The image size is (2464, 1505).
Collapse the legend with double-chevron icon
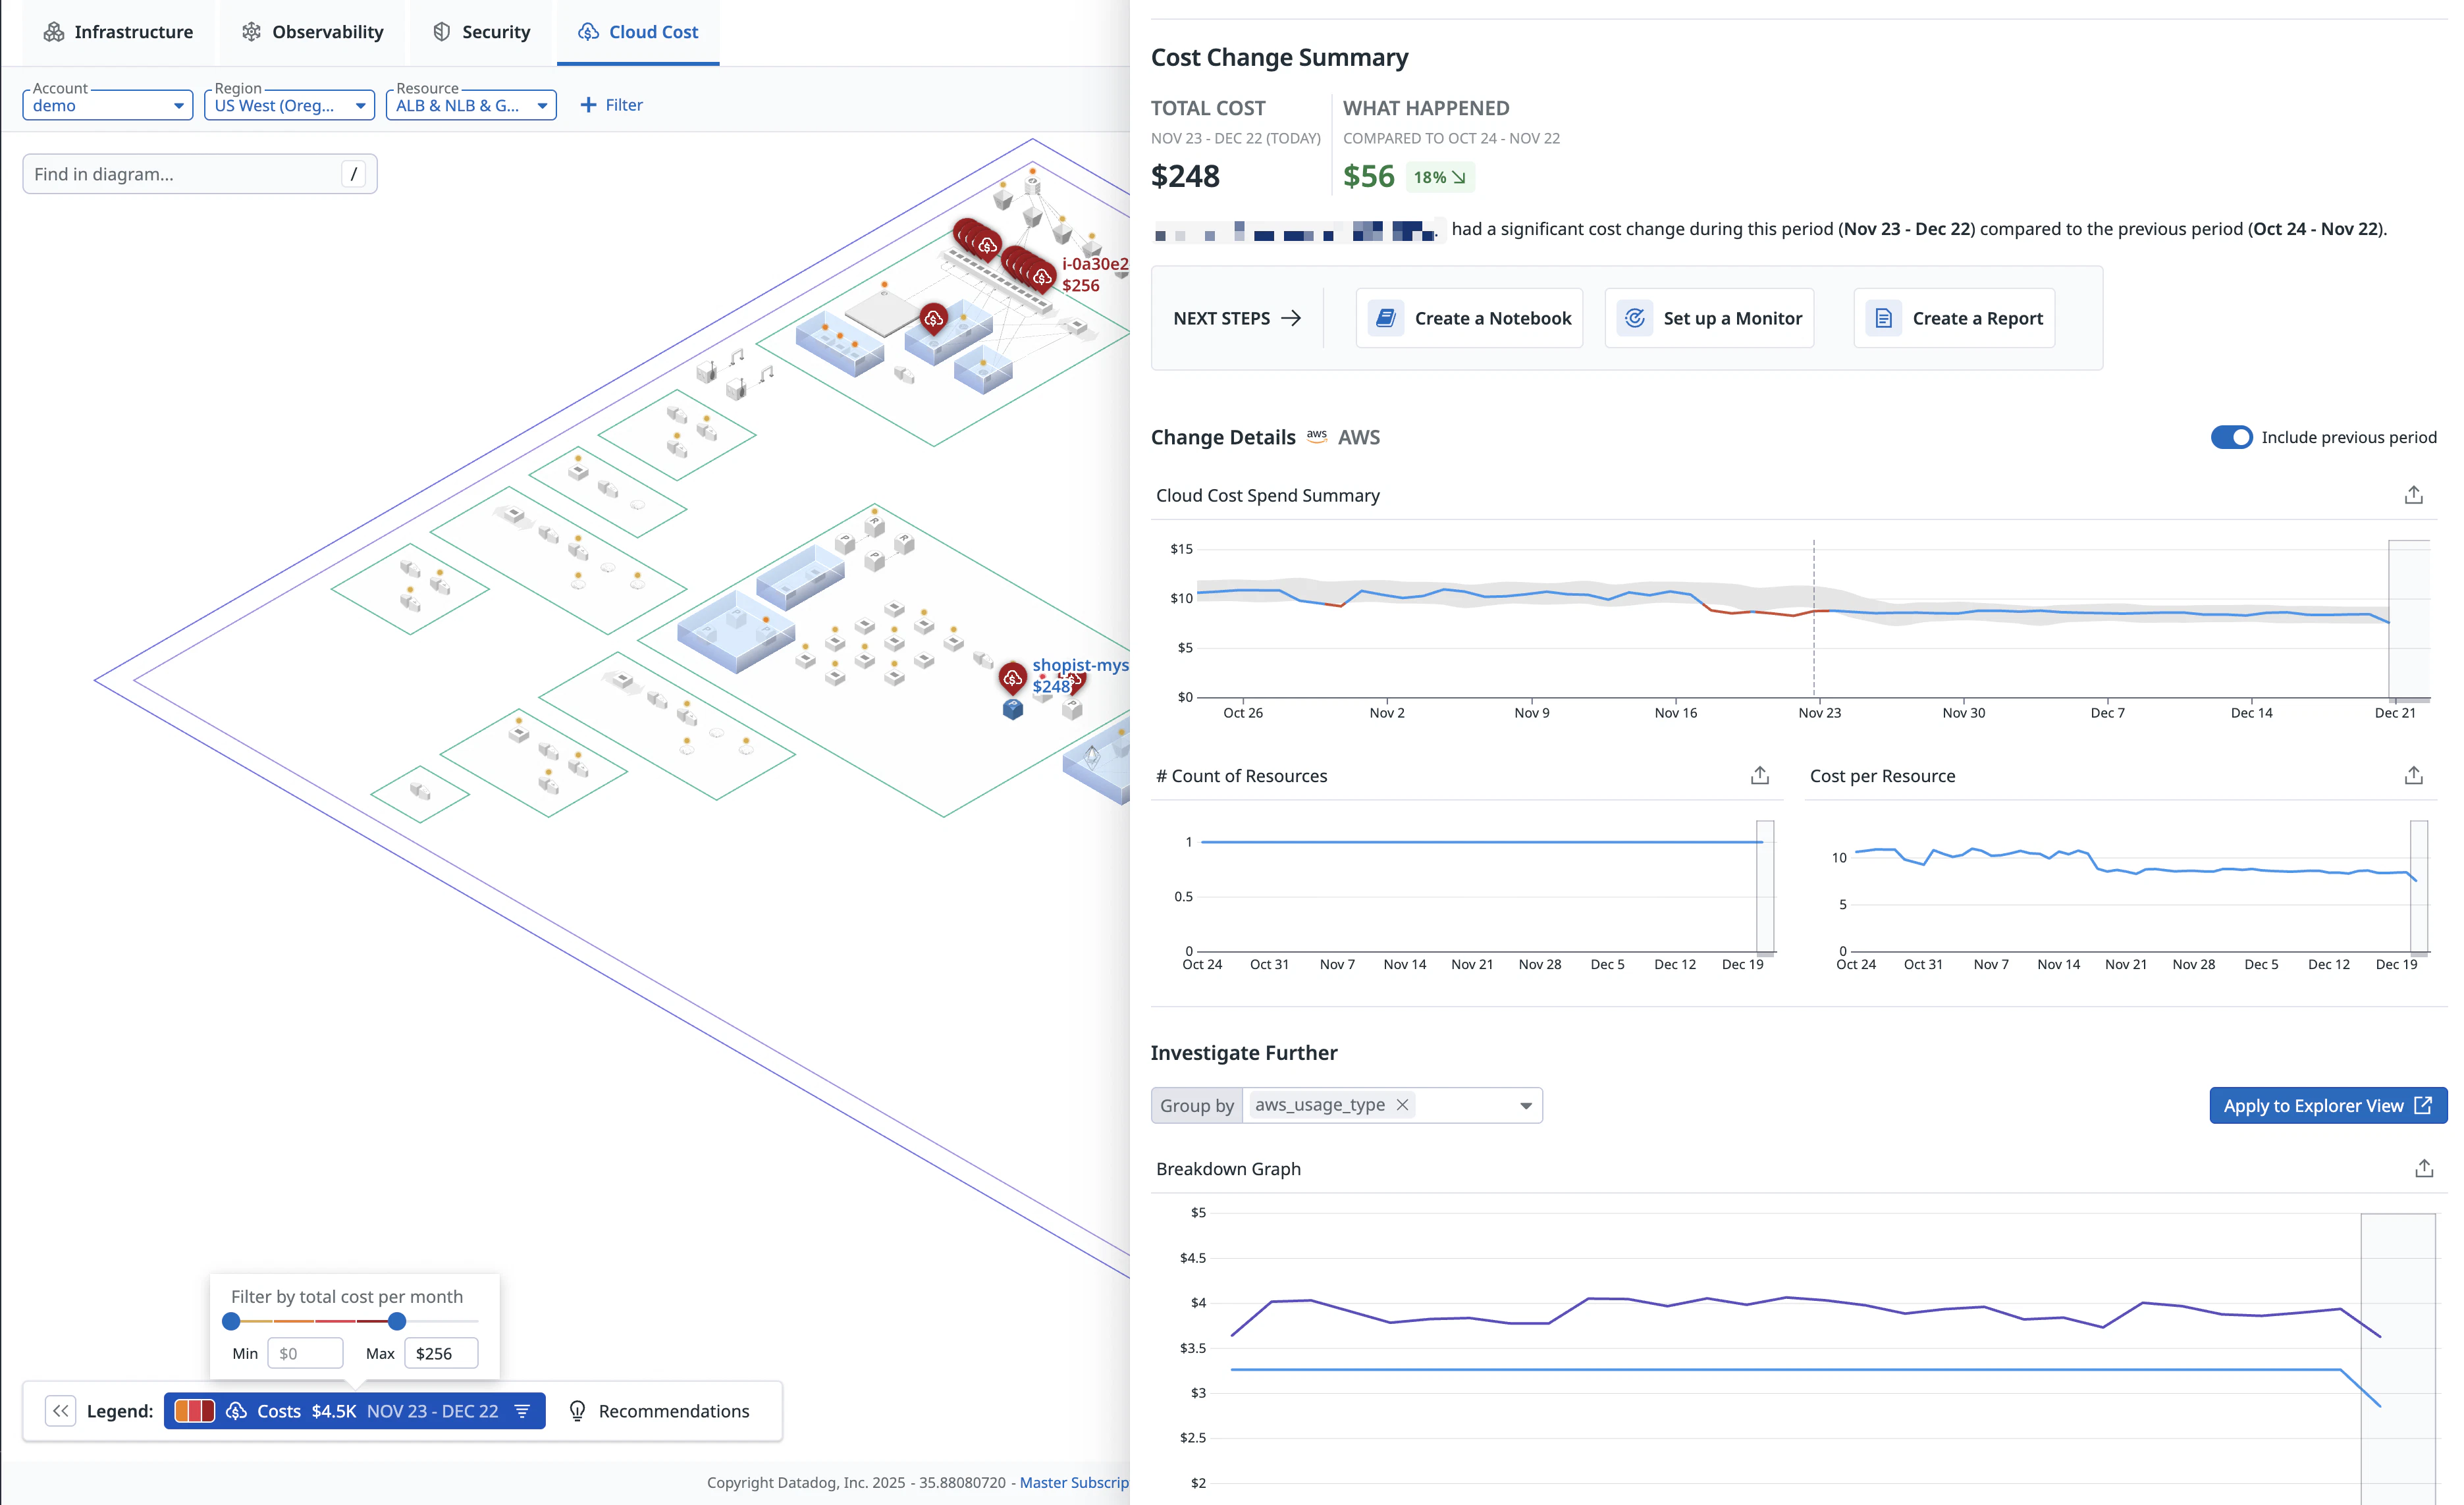(60, 1411)
